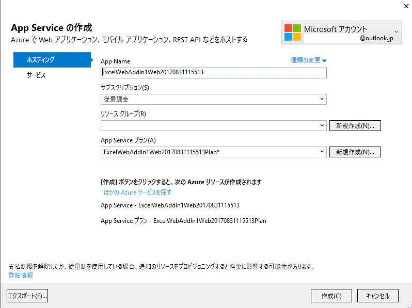
Task: Click the dialog resize grip corner
Action: pos(409,305)
